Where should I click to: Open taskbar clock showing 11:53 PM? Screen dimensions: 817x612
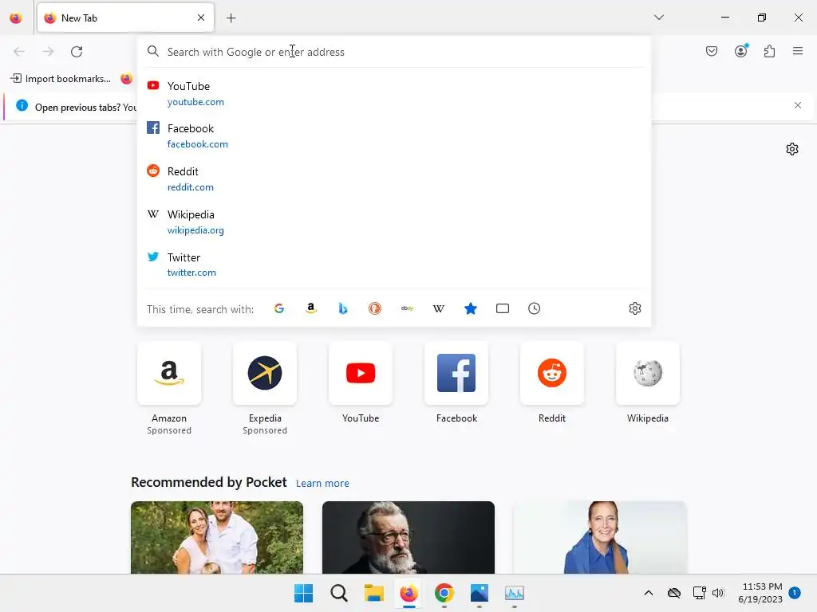tap(760, 593)
